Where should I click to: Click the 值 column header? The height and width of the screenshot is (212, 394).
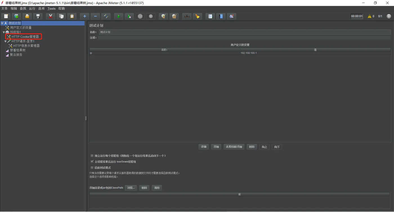pos(315,50)
